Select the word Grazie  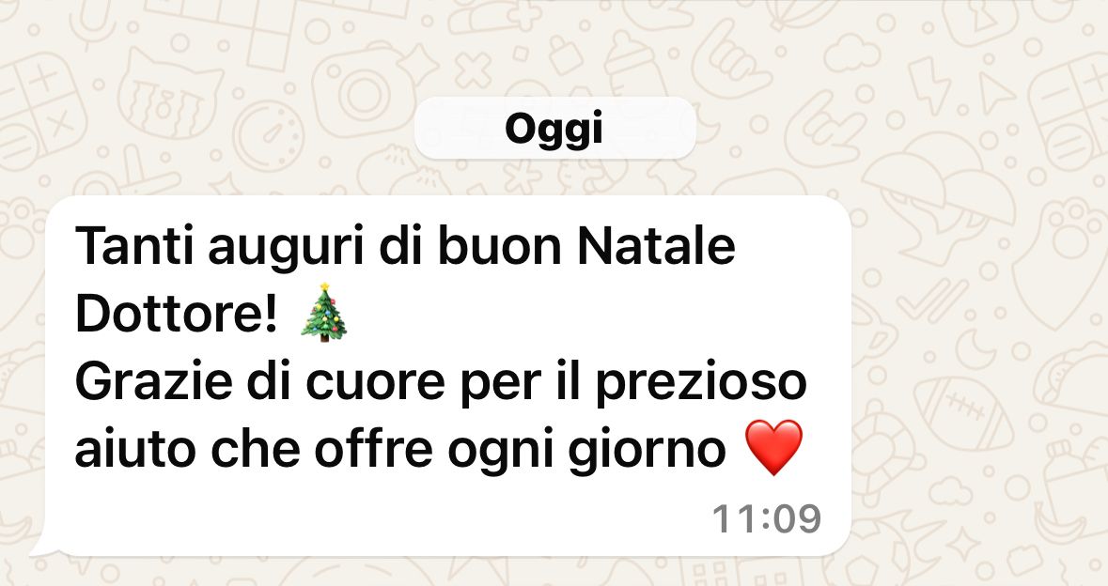coord(153,380)
